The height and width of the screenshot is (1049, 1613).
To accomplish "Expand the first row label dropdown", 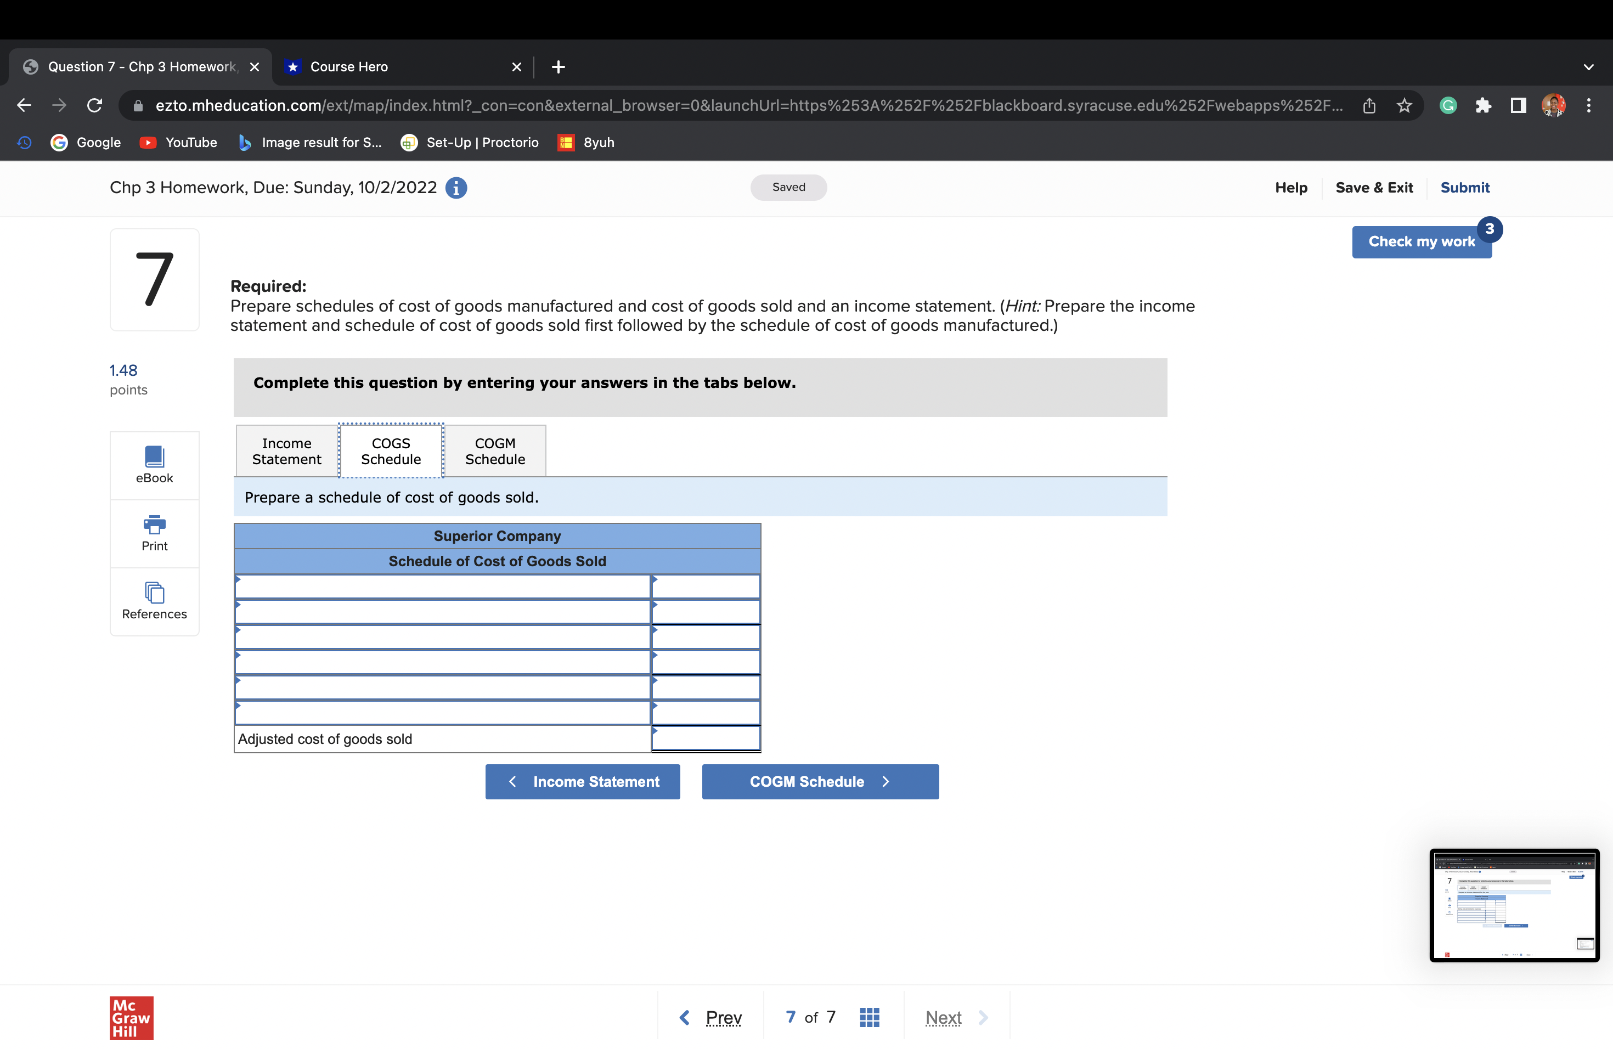I will (x=442, y=587).
